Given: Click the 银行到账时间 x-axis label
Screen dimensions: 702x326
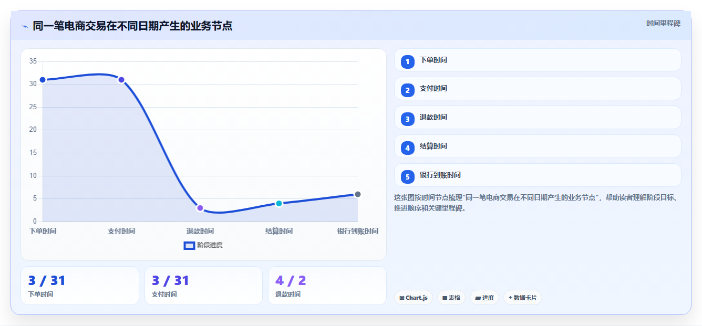Looking at the screenshot, I should pyautogui.click(x=358, y=231).
